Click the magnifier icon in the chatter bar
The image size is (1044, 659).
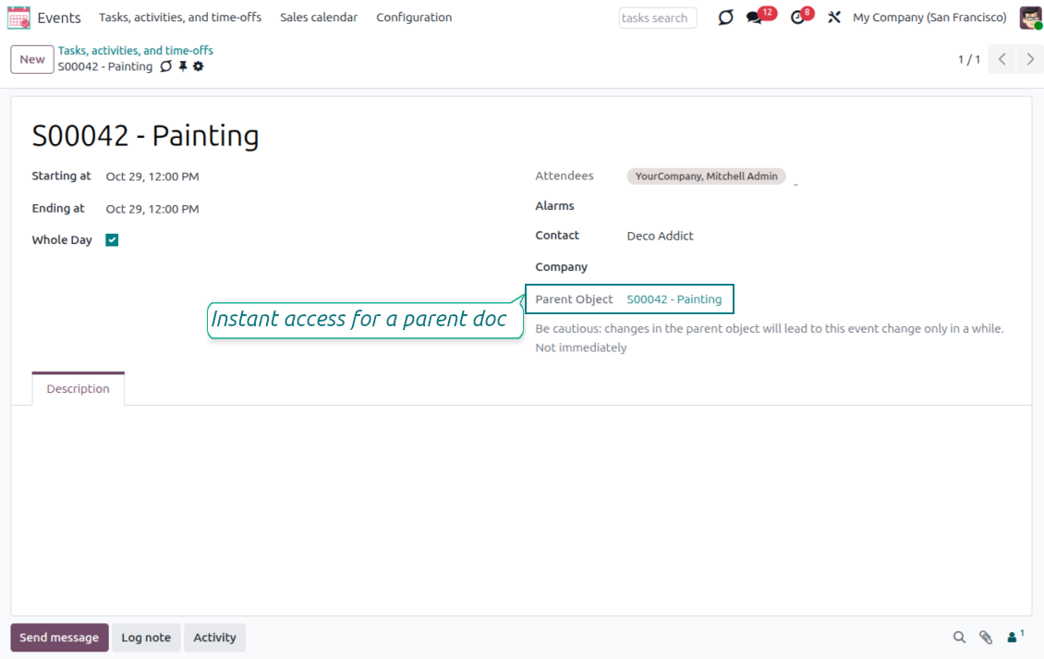tap(959, 638)
